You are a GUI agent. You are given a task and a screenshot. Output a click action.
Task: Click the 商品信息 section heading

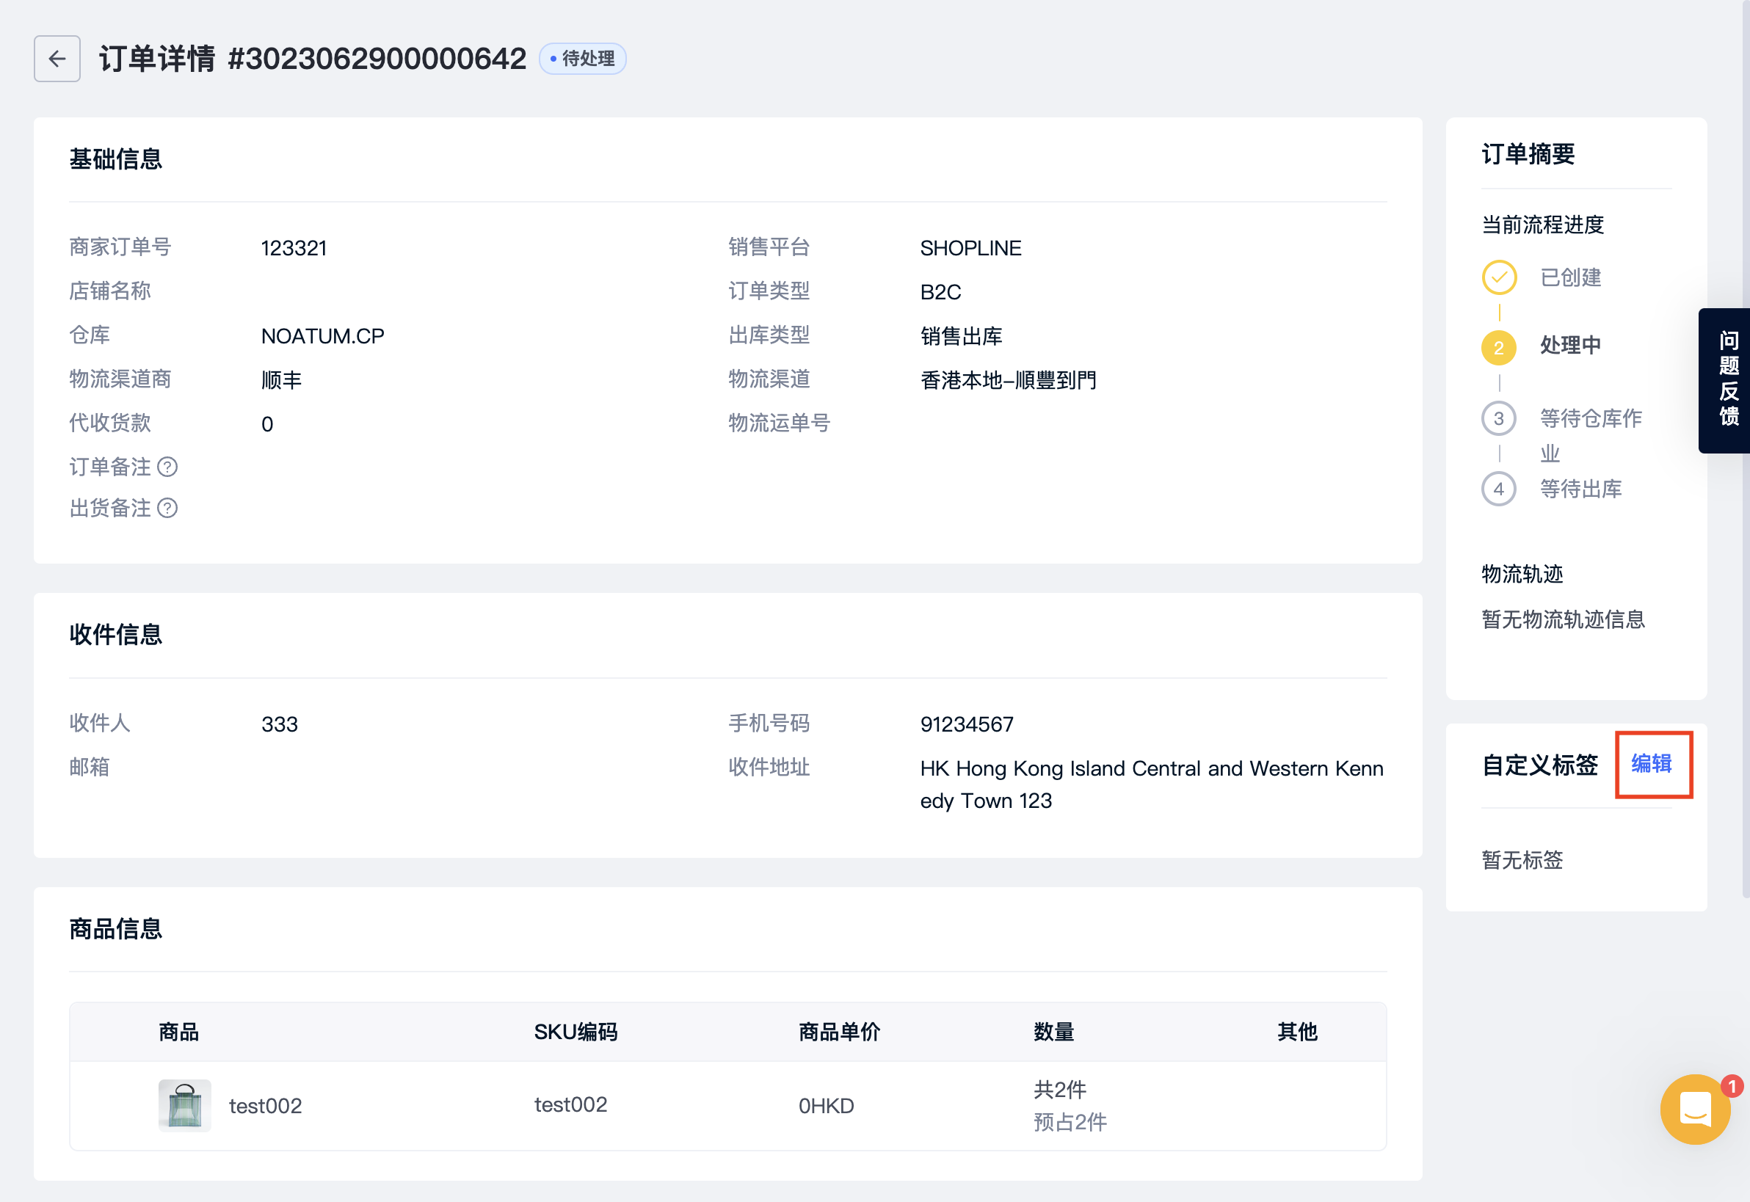pos(115,928)
